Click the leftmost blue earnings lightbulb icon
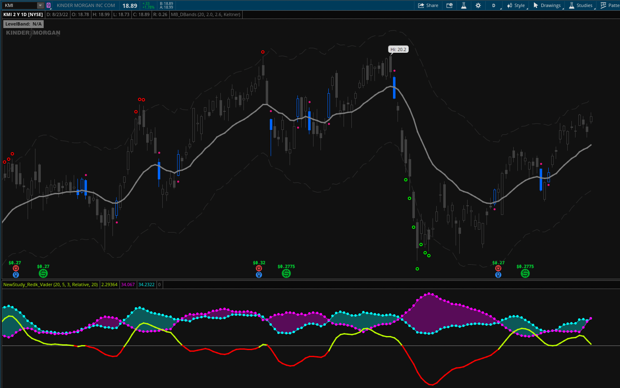This screenshot has height=388, width=620. [x=16, y=275]
